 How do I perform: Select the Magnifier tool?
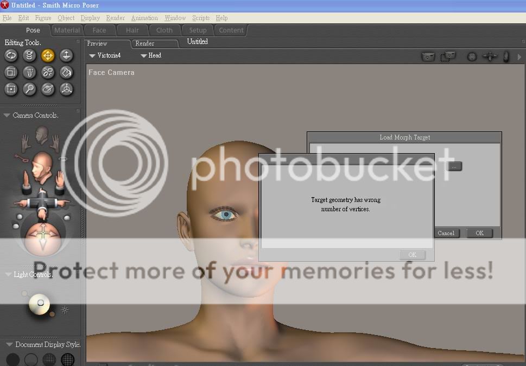(x=29, y=89)
